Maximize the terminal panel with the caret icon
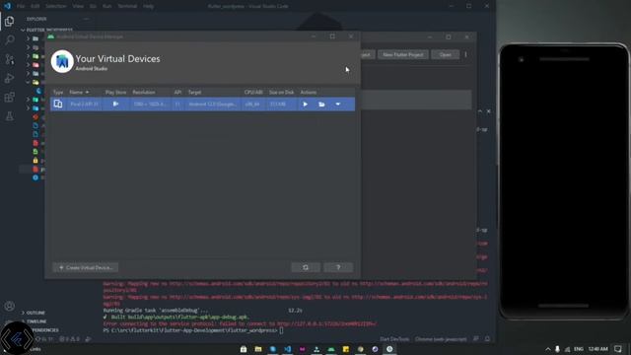The image size is (631, 355). (480, 111)
